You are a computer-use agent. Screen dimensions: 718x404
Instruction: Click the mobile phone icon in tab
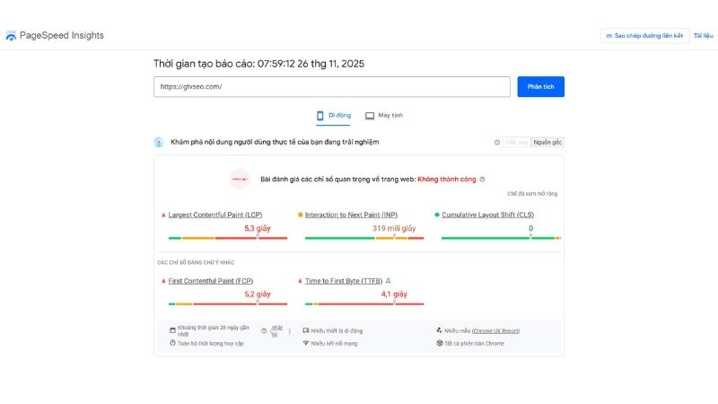[x=320, y=116]
